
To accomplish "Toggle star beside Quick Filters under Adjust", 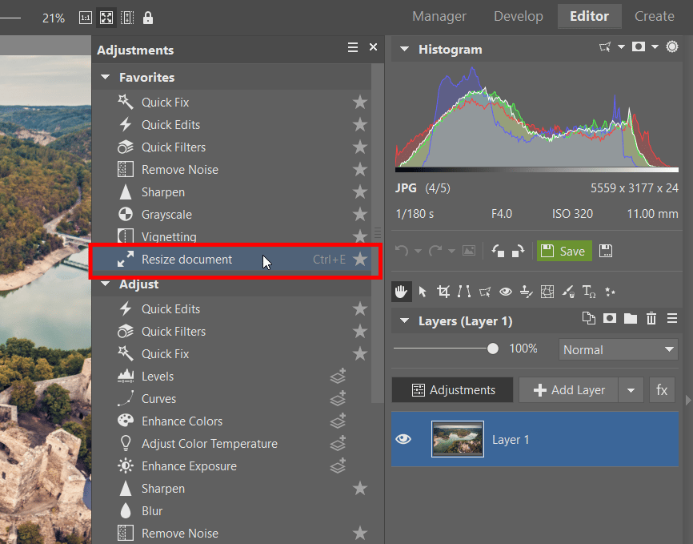I will (x=360, y=331).
